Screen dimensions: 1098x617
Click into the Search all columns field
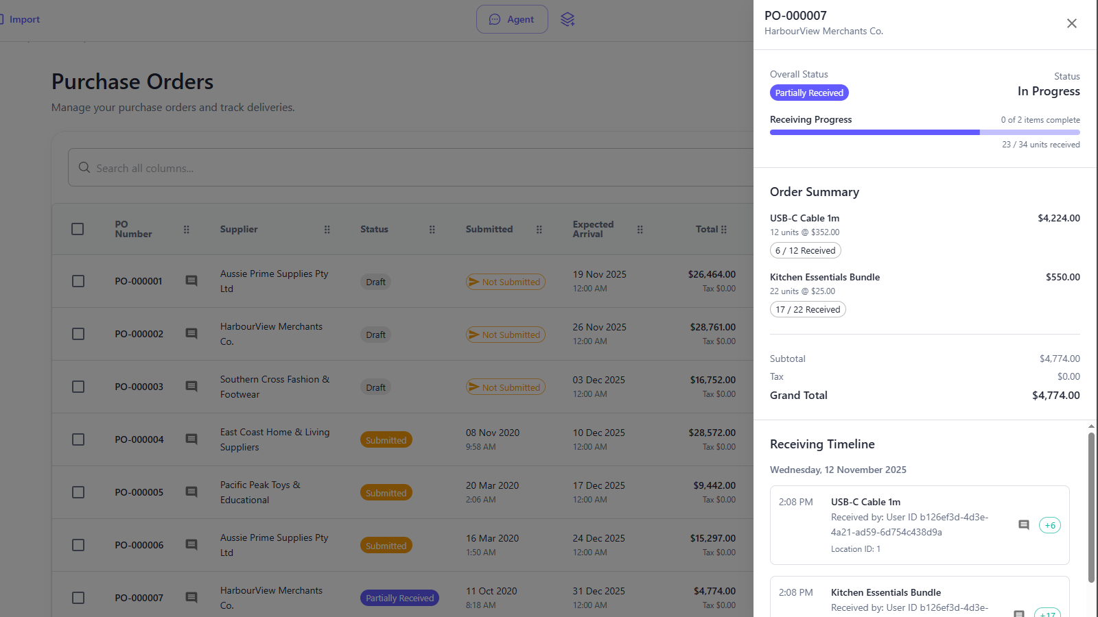click(412, 167)
